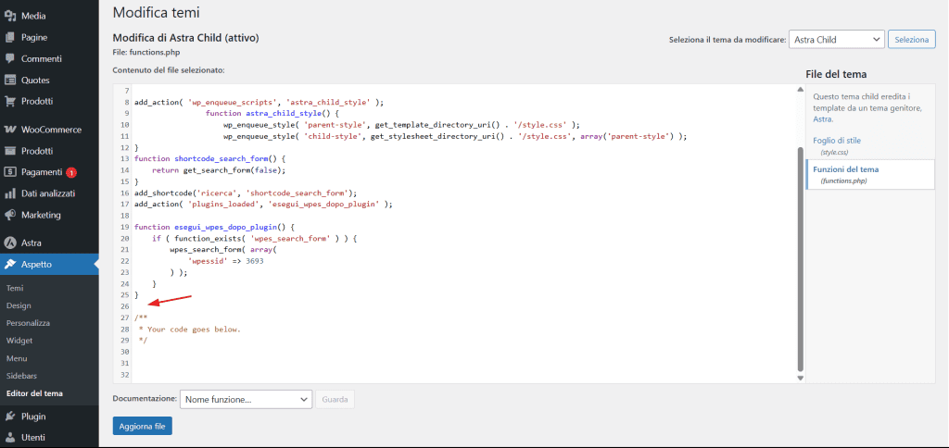Click the Quotes list icon
The height and width of the screenshot is (448, 949).
point(9,80)
